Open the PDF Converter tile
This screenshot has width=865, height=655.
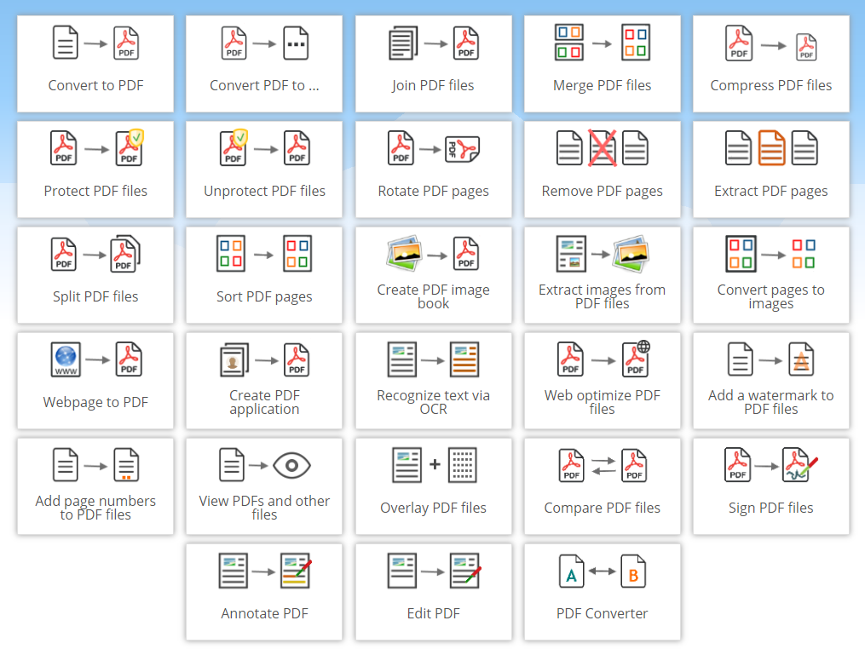tap(603, 592)
